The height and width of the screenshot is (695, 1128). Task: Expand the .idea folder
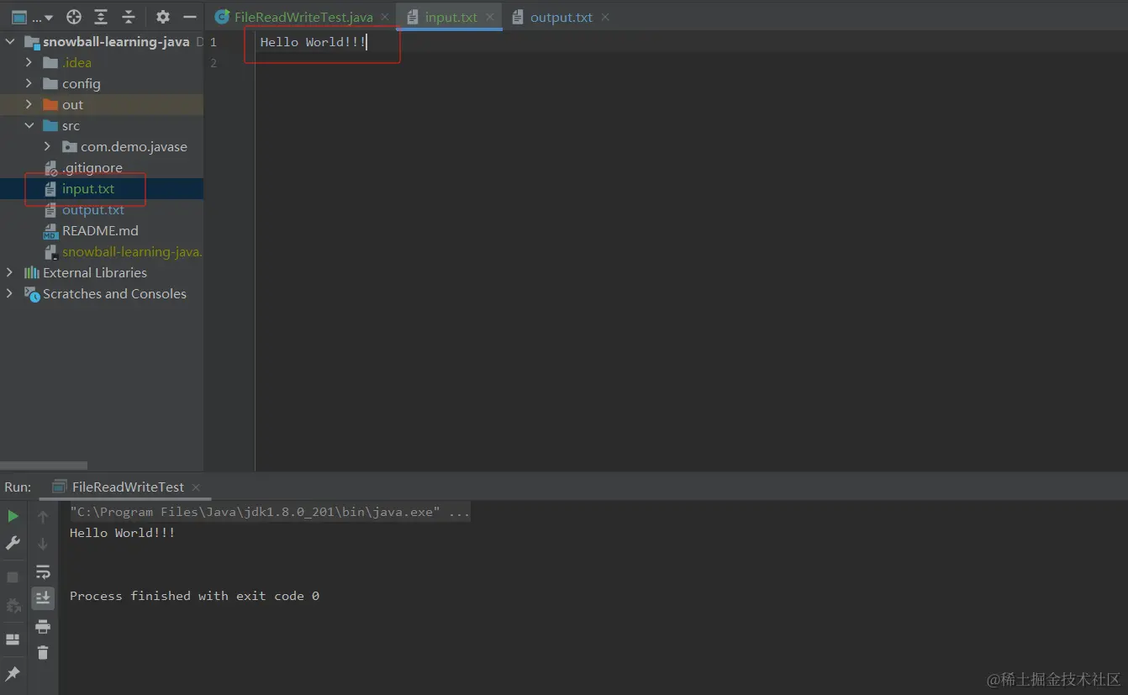tap(29, 62)
